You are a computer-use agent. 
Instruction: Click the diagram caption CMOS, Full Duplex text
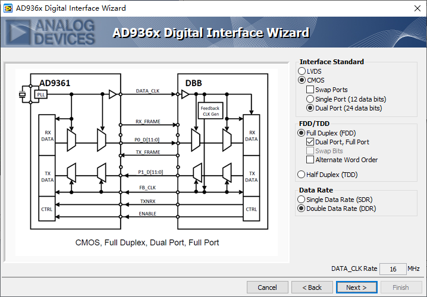click(x=147, y=242)
